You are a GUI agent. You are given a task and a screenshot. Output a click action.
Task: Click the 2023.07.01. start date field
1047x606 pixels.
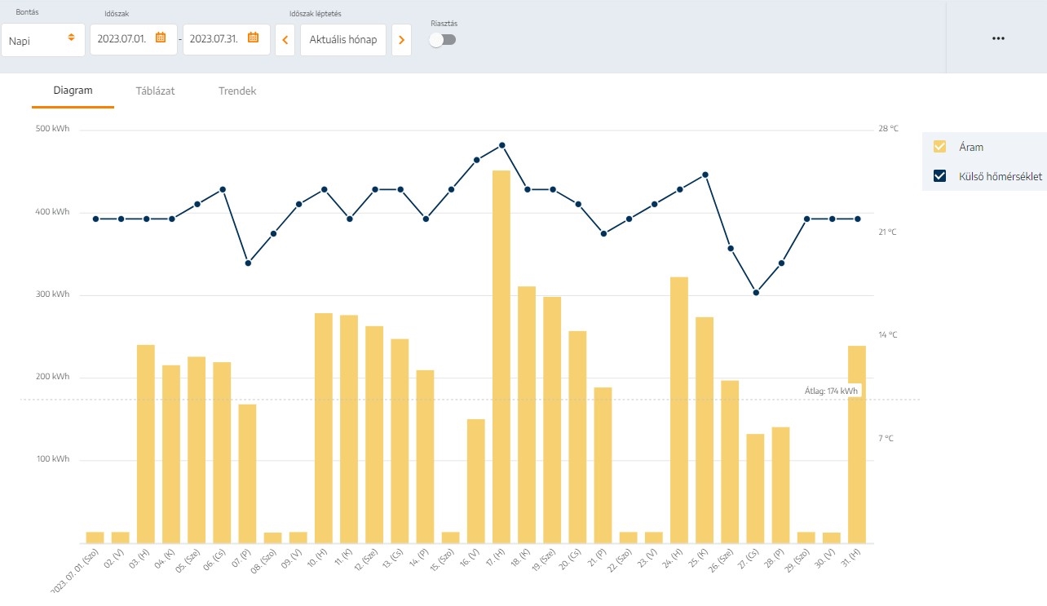coord(122,39)
